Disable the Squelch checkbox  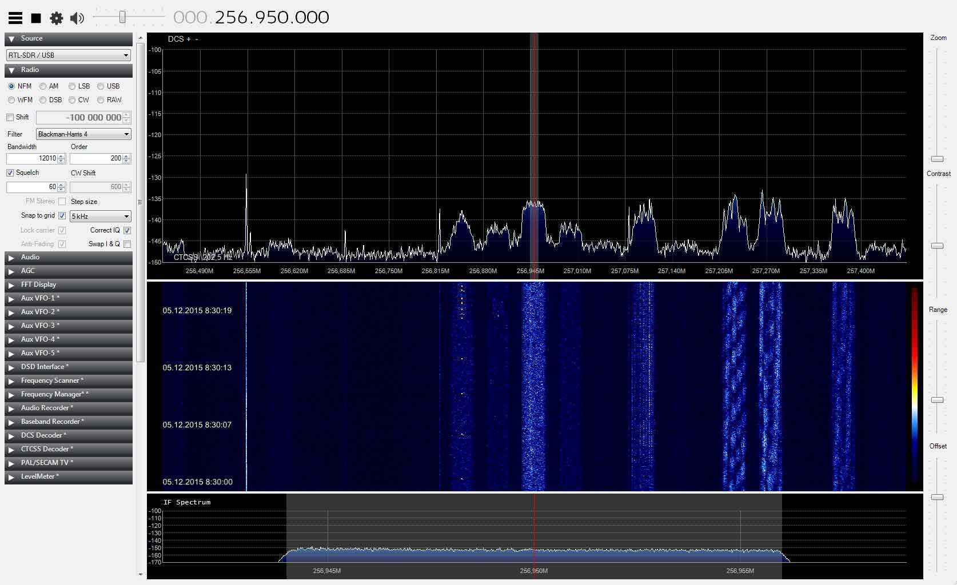[x=10, y=173]
